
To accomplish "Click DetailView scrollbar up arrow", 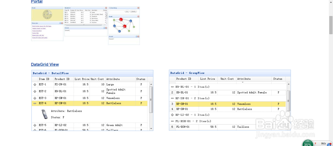I will point(151,84).
